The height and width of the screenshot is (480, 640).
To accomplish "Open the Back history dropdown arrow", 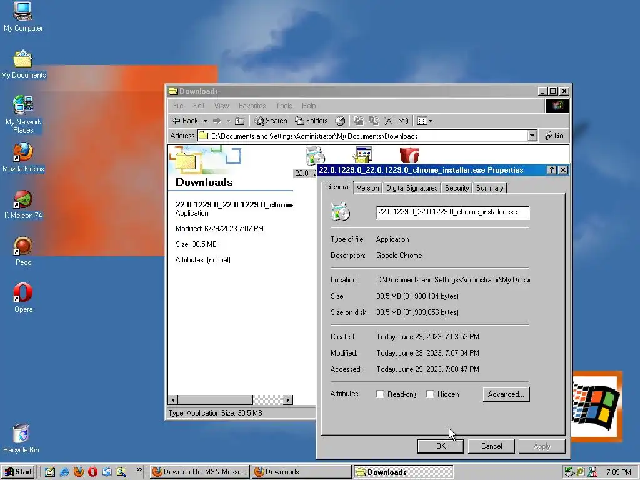I will 205,121.
